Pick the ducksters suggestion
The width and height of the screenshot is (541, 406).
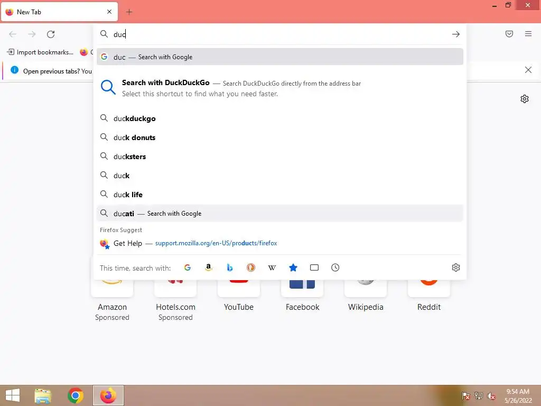[280, 156]
